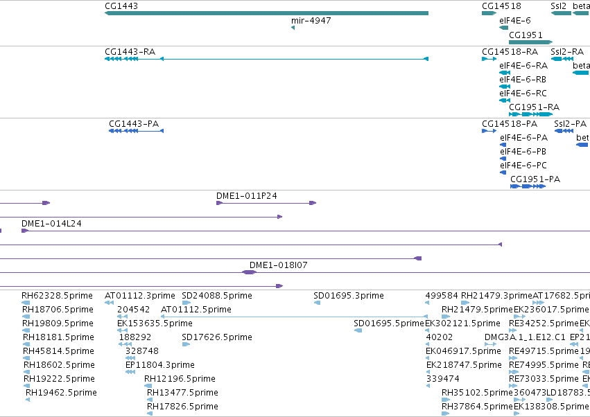This screenshot has width=590, height=417.
Task: Click the 339474 EST label
Action: point(443,379)
